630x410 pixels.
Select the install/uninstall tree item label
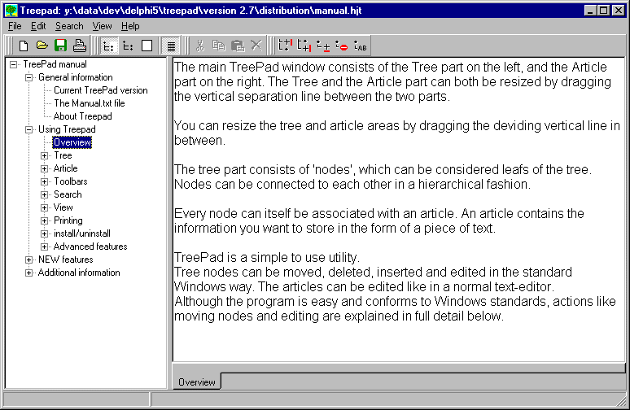point(82,233)
